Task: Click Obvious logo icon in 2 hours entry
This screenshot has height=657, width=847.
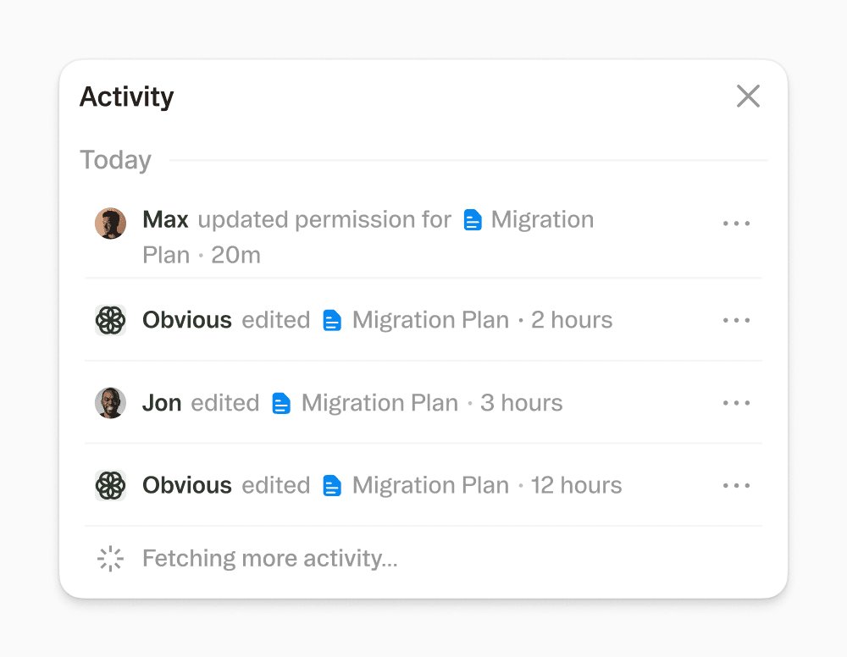Action: point(110,320)
